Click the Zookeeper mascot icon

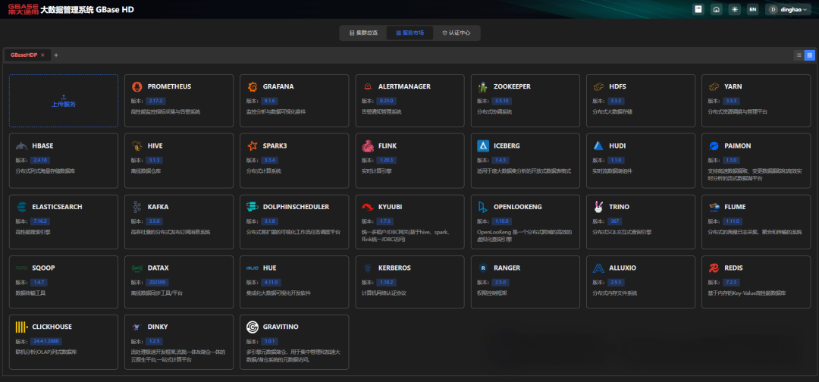click(x=483, y=86)
